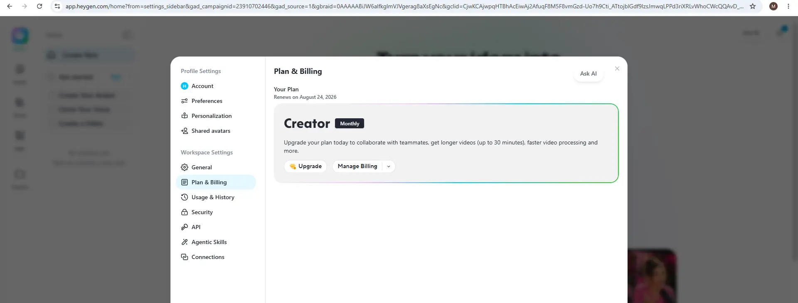The width and height of the screenshot is (798, 303).
Task: Click the Account avatar icon
Action: [x=185, y=86]
